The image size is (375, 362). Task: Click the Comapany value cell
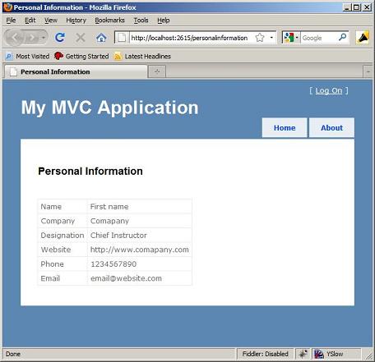(140, 221)
